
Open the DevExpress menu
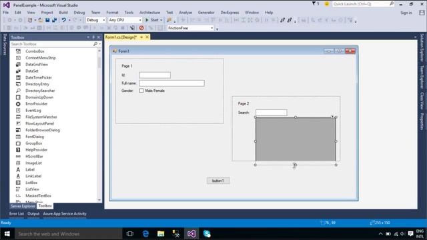coord(230,13)
